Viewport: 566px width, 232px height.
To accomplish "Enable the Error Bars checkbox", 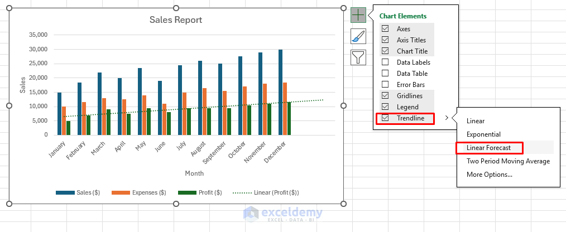I will [385, 84].
